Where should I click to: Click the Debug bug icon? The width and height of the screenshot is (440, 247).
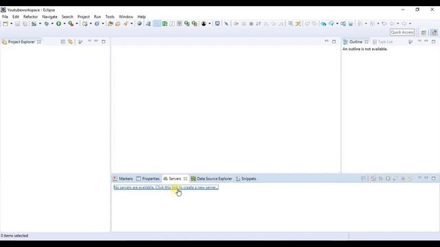[47, 24]
